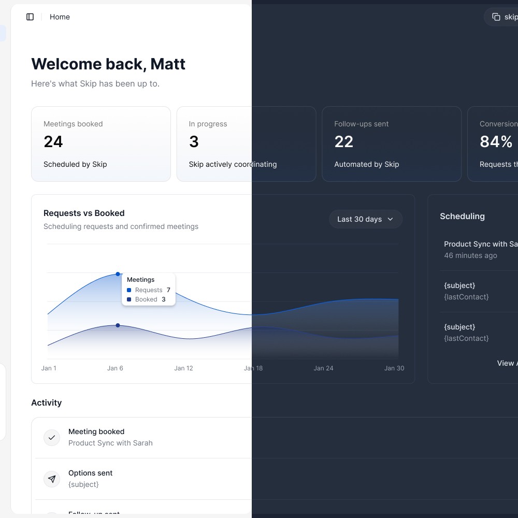
Task: Open the Meetings booked card
Action: coord(101,144)
